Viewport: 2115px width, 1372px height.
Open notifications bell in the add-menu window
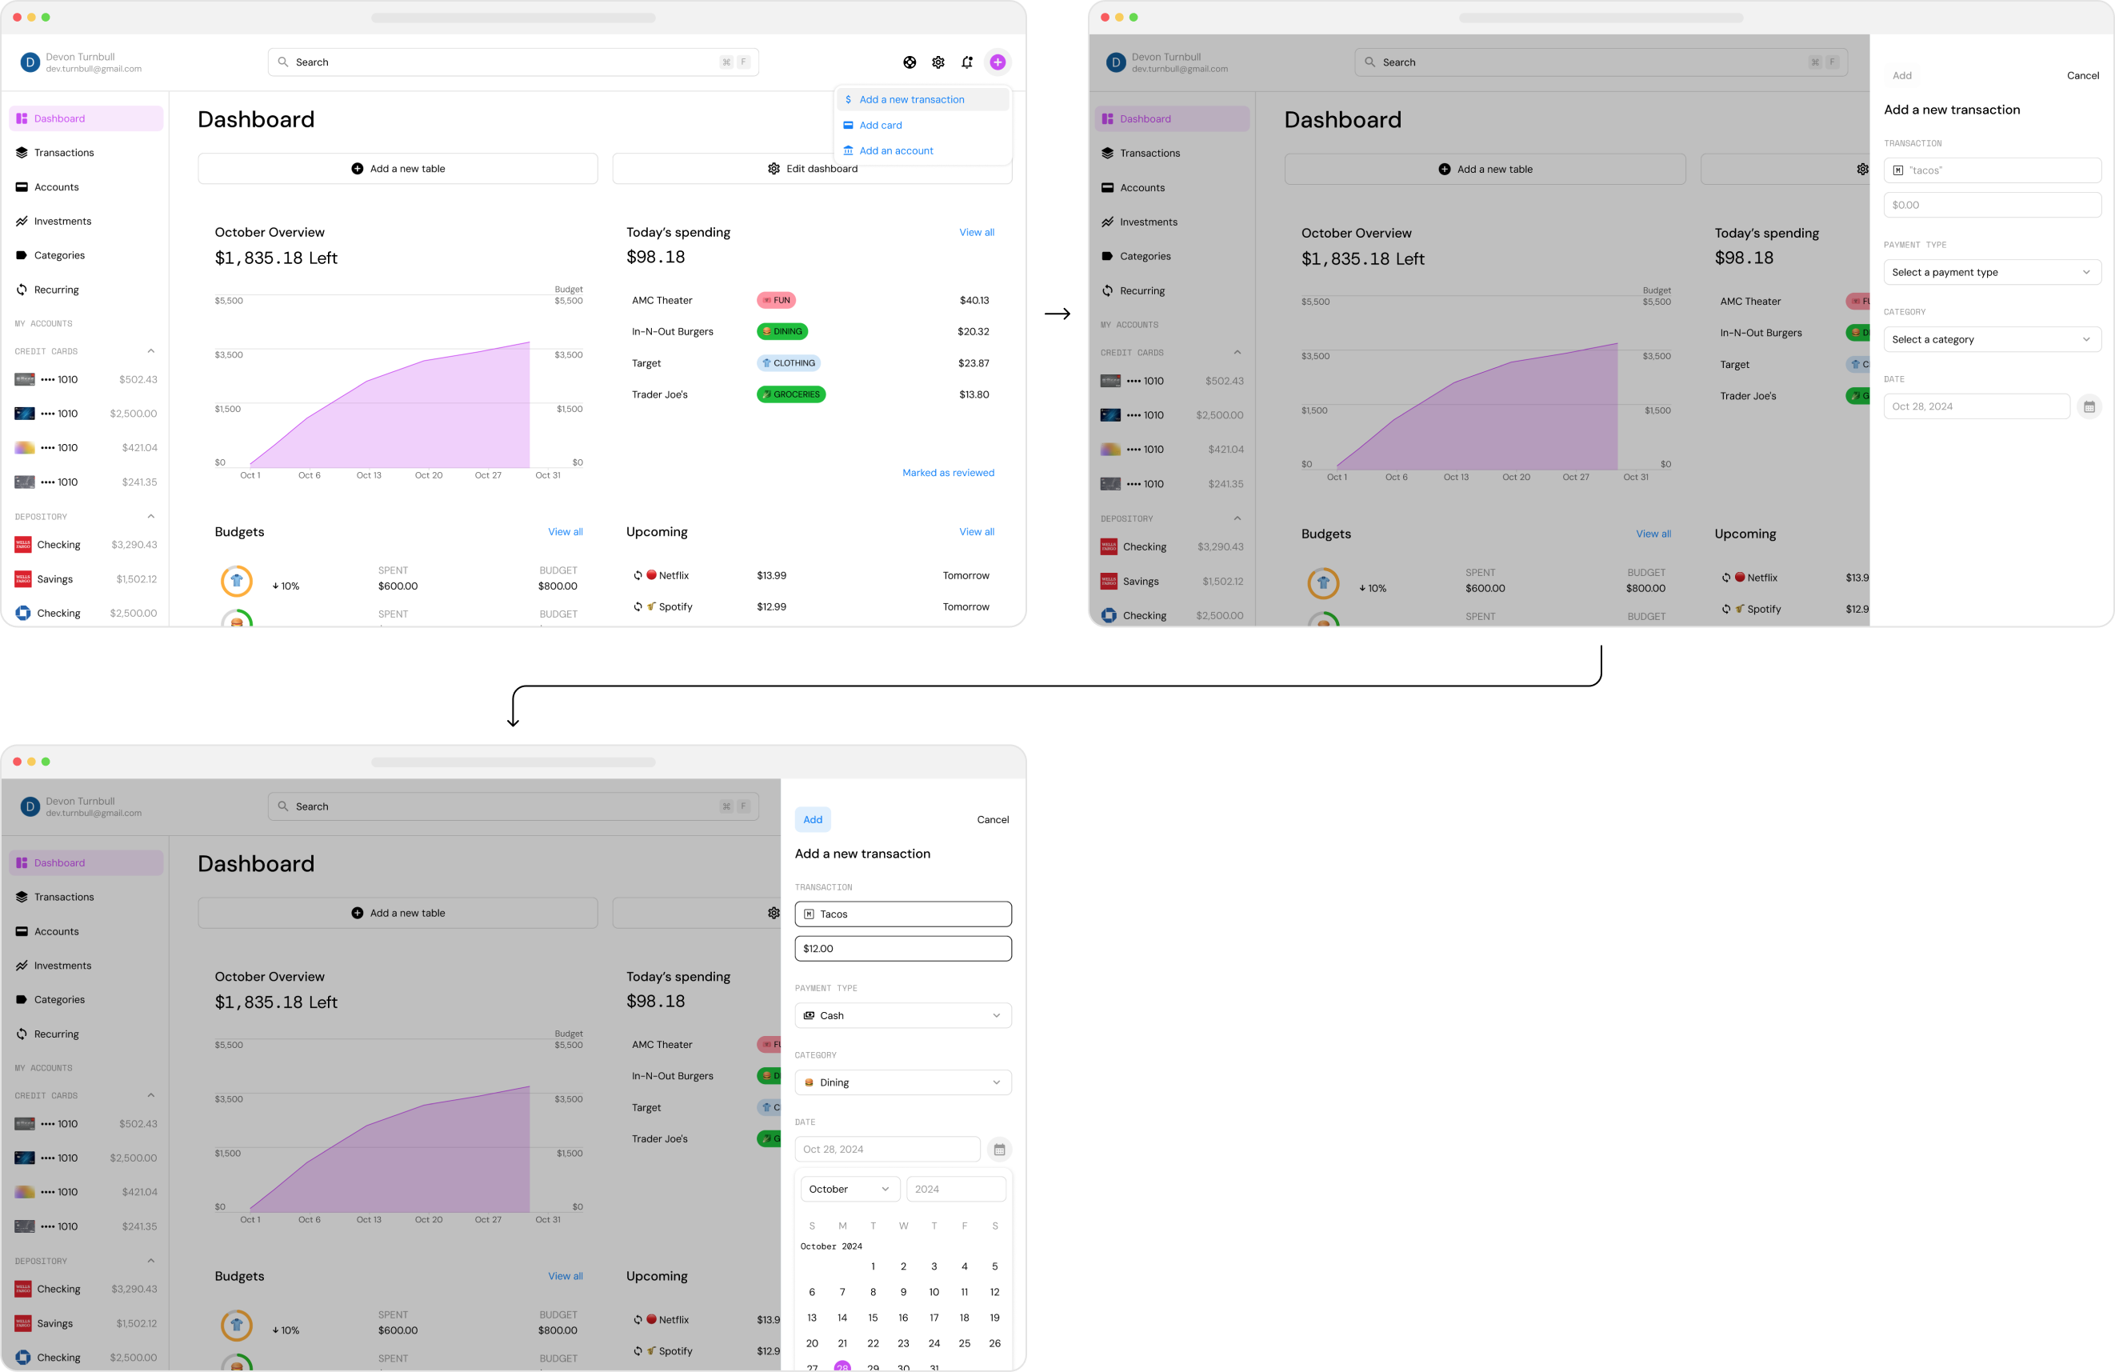coord(967,62)
